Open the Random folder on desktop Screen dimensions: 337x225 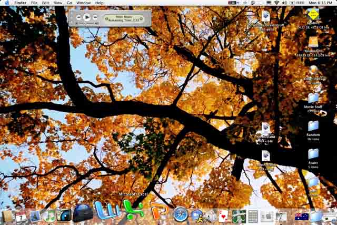[x=313, y=126]
